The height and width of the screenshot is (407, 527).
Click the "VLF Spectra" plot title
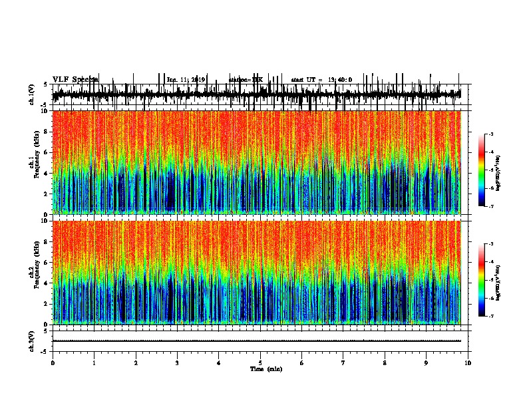click(75, 80)
